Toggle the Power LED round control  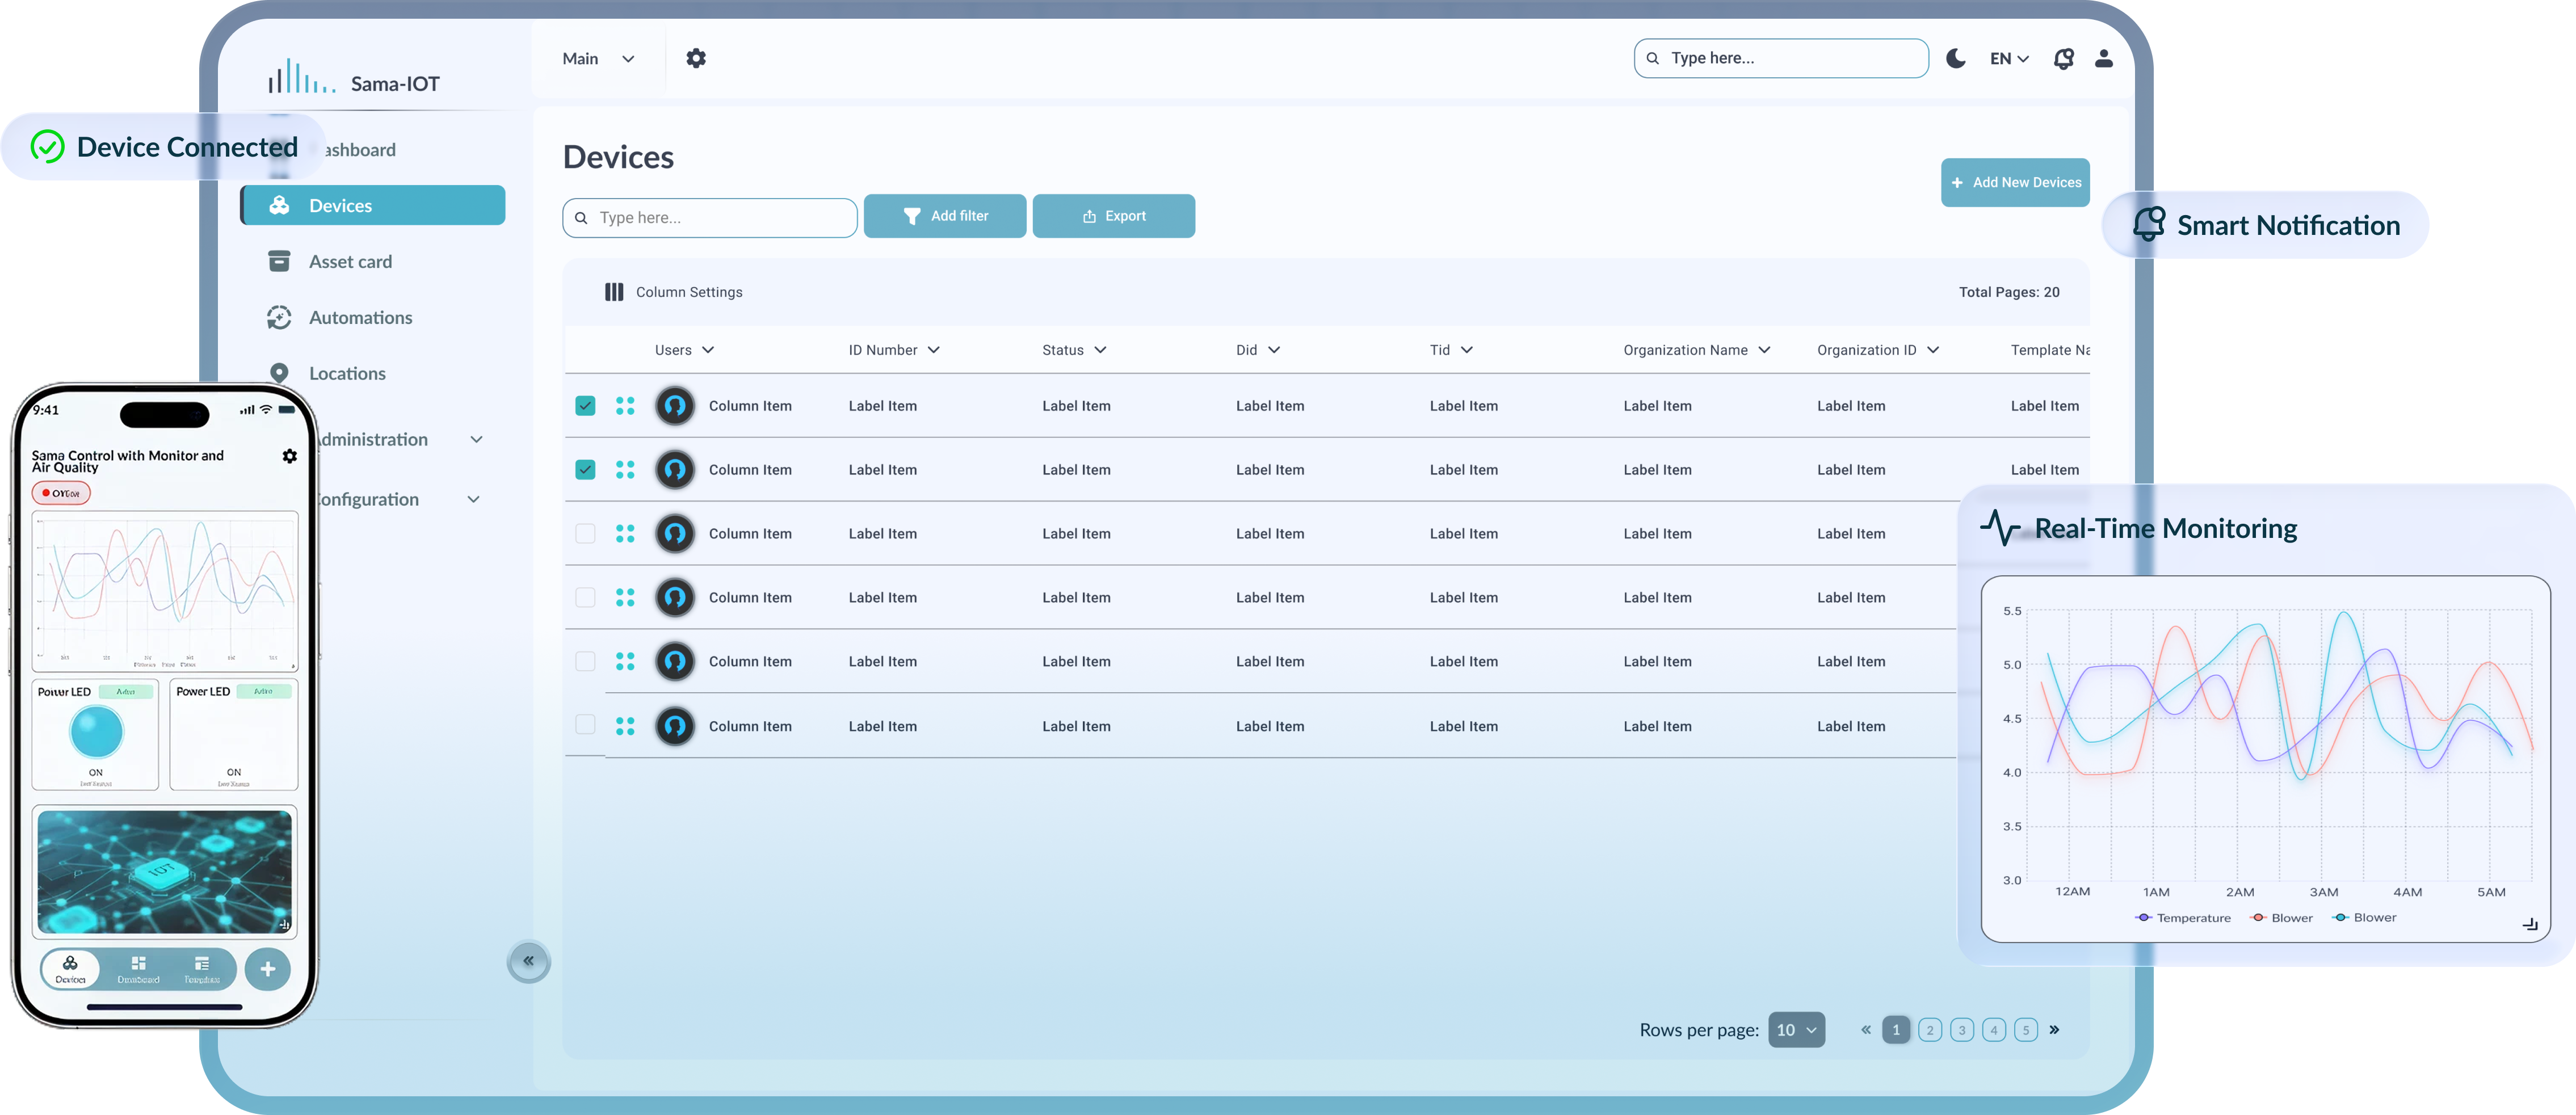click(x=97, y=731)
